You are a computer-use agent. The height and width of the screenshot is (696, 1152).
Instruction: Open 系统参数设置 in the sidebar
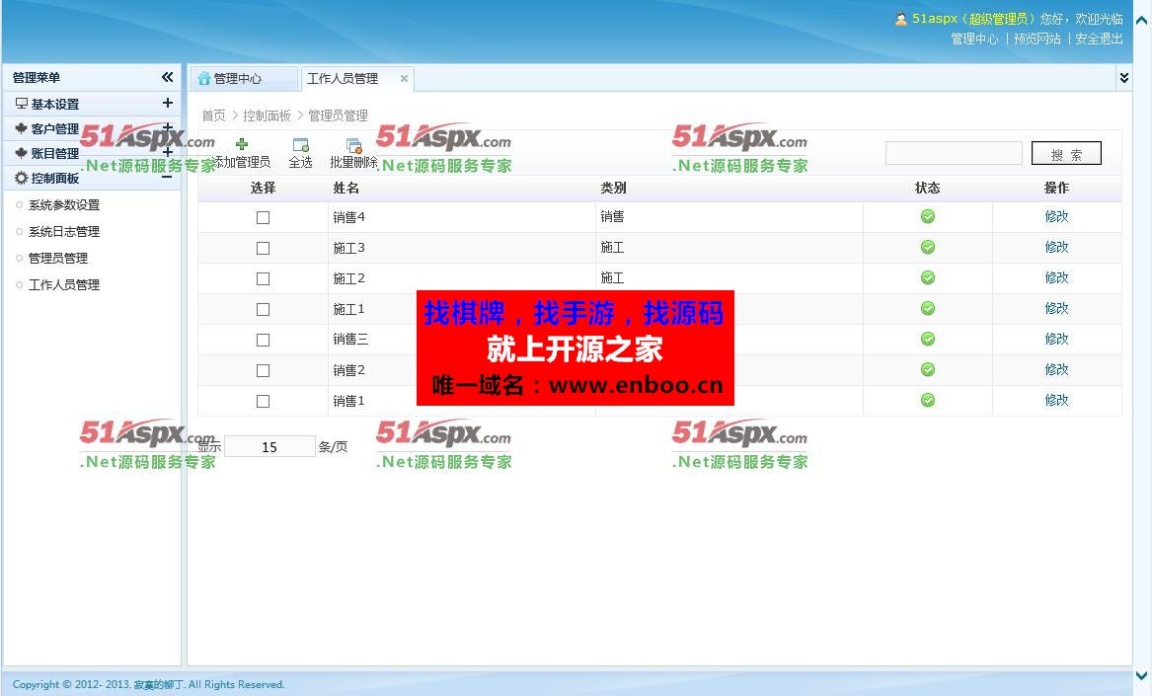click(x=64, y=205)
